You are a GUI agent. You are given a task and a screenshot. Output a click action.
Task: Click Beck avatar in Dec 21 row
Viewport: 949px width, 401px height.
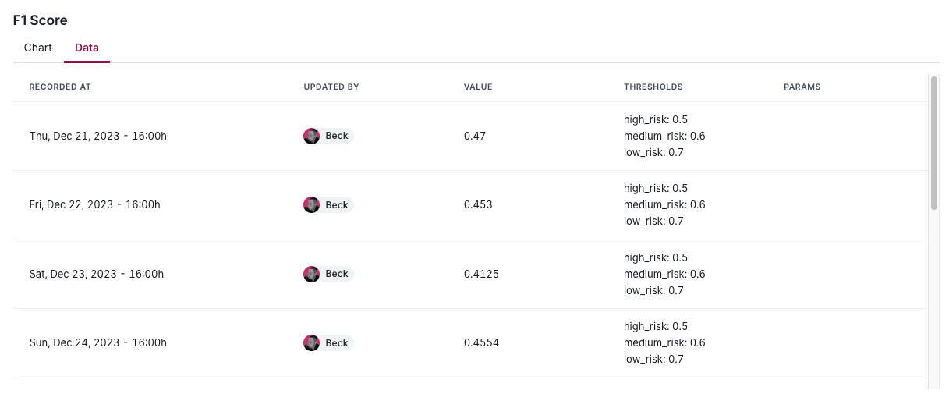point(312,136)
